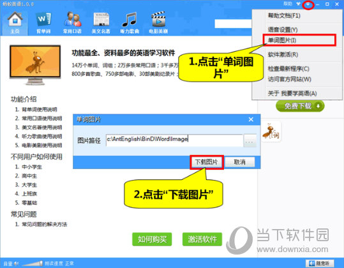Open the 上班族 link
This screenshot has width=344, height=268.
(29, 193)
